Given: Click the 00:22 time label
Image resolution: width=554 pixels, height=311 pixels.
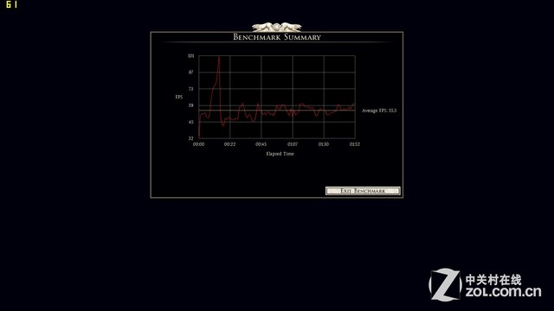Looking at the screenshot, I should point(229,144).
